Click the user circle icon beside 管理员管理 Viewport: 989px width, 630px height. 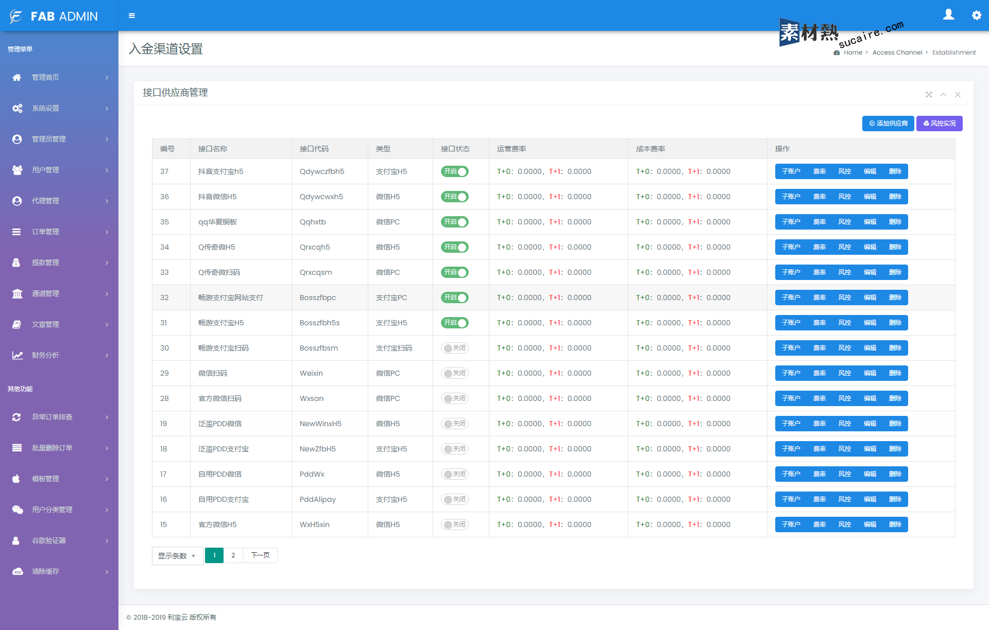[x=17, y=139]
